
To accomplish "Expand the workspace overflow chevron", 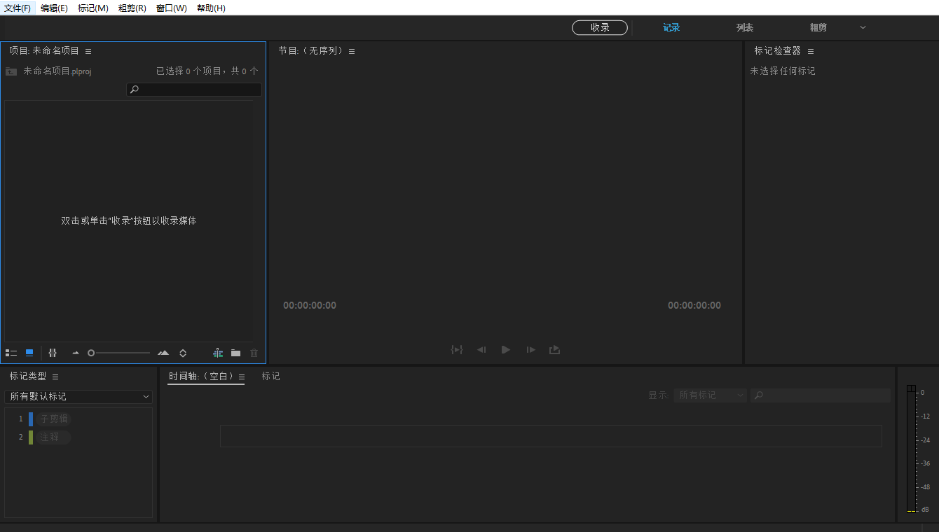I will point(863,27).
